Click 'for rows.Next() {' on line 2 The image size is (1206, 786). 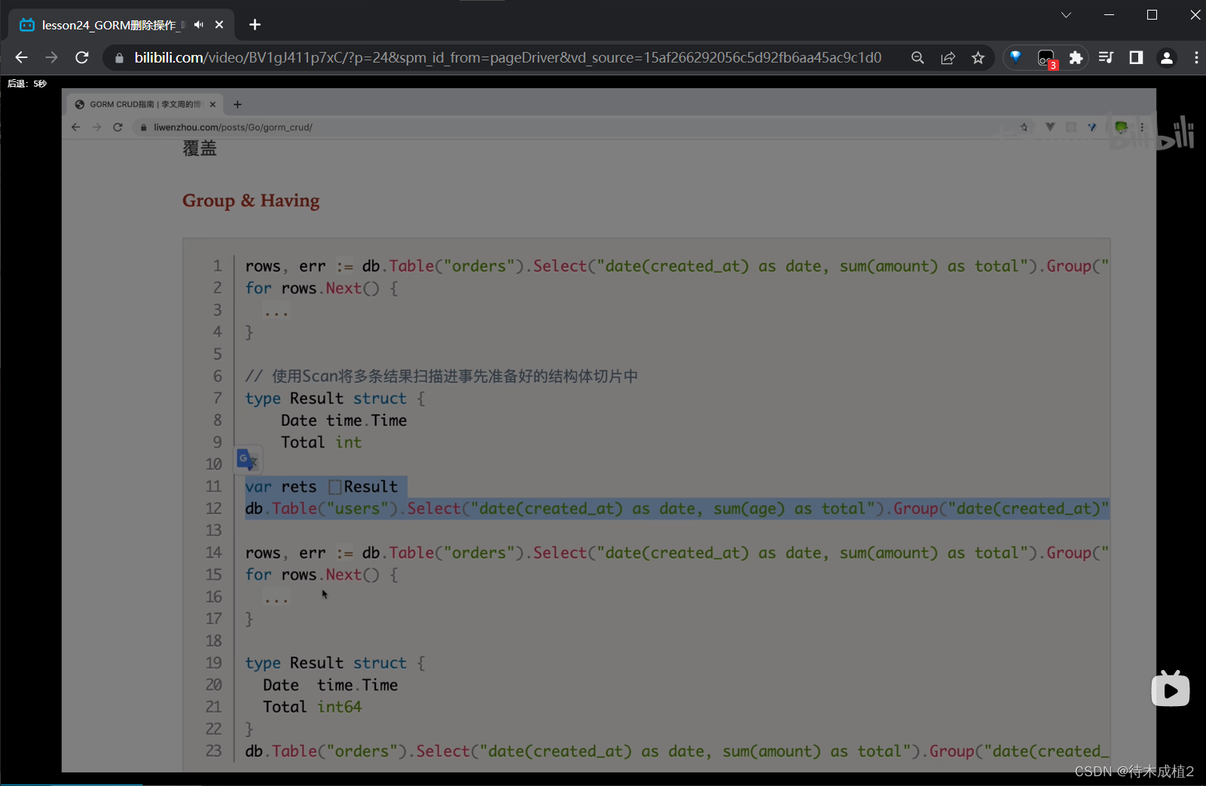pyautogui.click(x=322, y=288)
